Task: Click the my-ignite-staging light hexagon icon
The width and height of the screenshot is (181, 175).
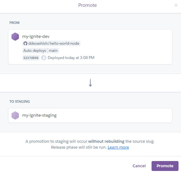Action: click(15, 115)
